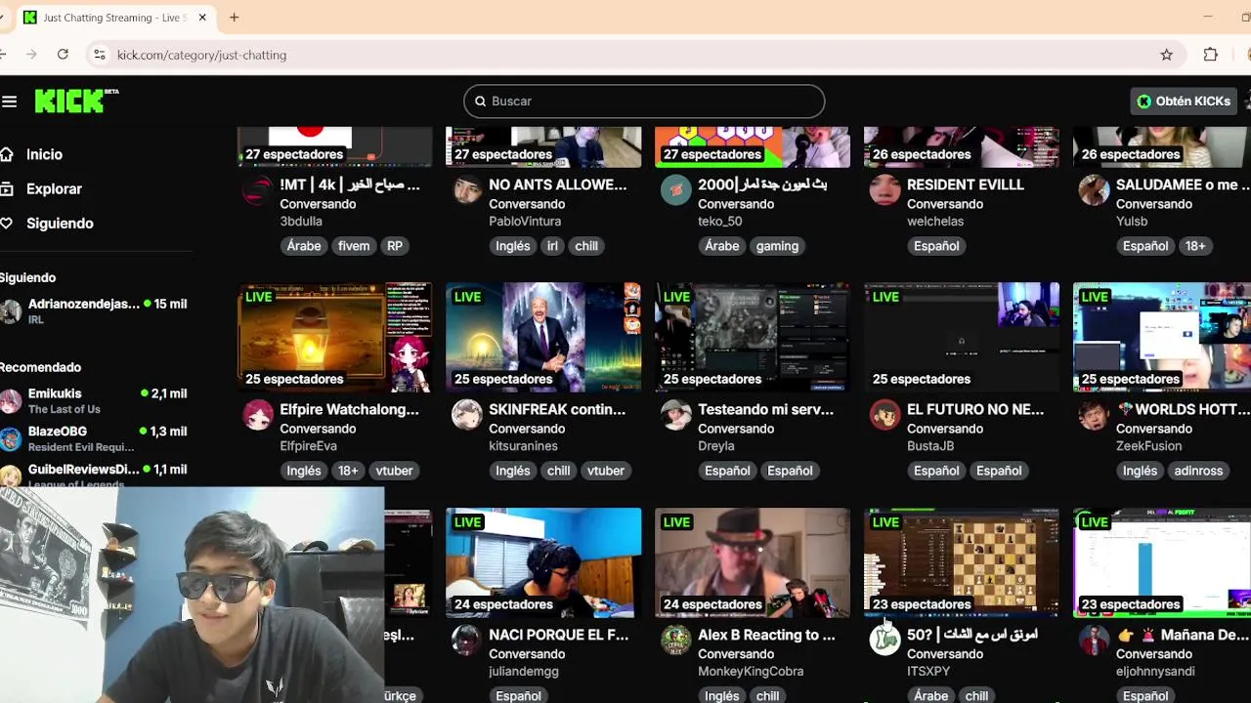Open GuibelReviews recommended channel
1251x703 pixels.
point(94,474)
